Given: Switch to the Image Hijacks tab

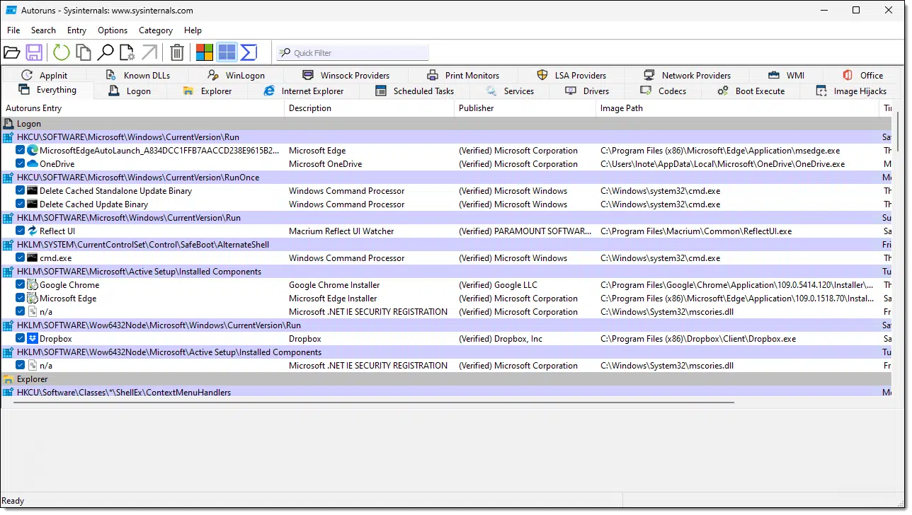Looking at the screenshot, I should point(851,91).
